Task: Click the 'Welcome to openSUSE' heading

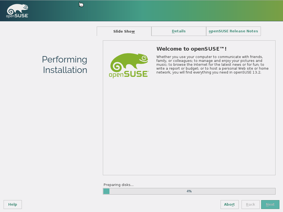Action: (x=191, y=49)
